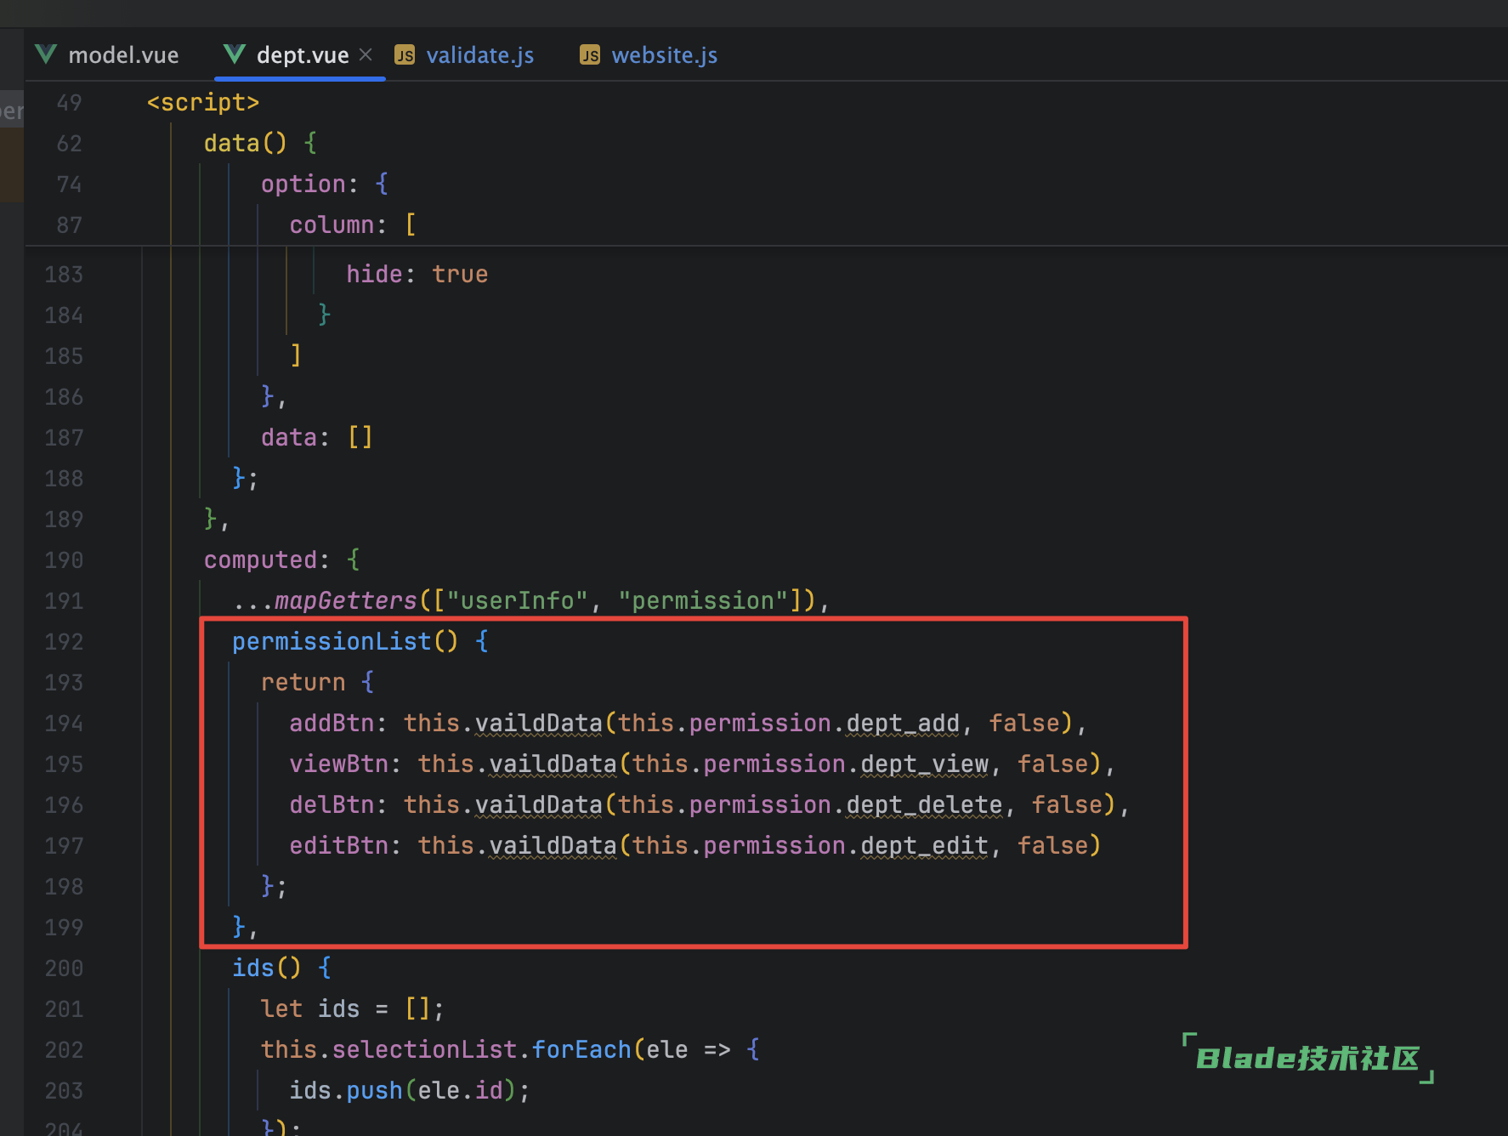The width and height of the screenshot is (1508, 1136).
Task: Click the sticky column: [ line
Action: [x=353, y=224]
